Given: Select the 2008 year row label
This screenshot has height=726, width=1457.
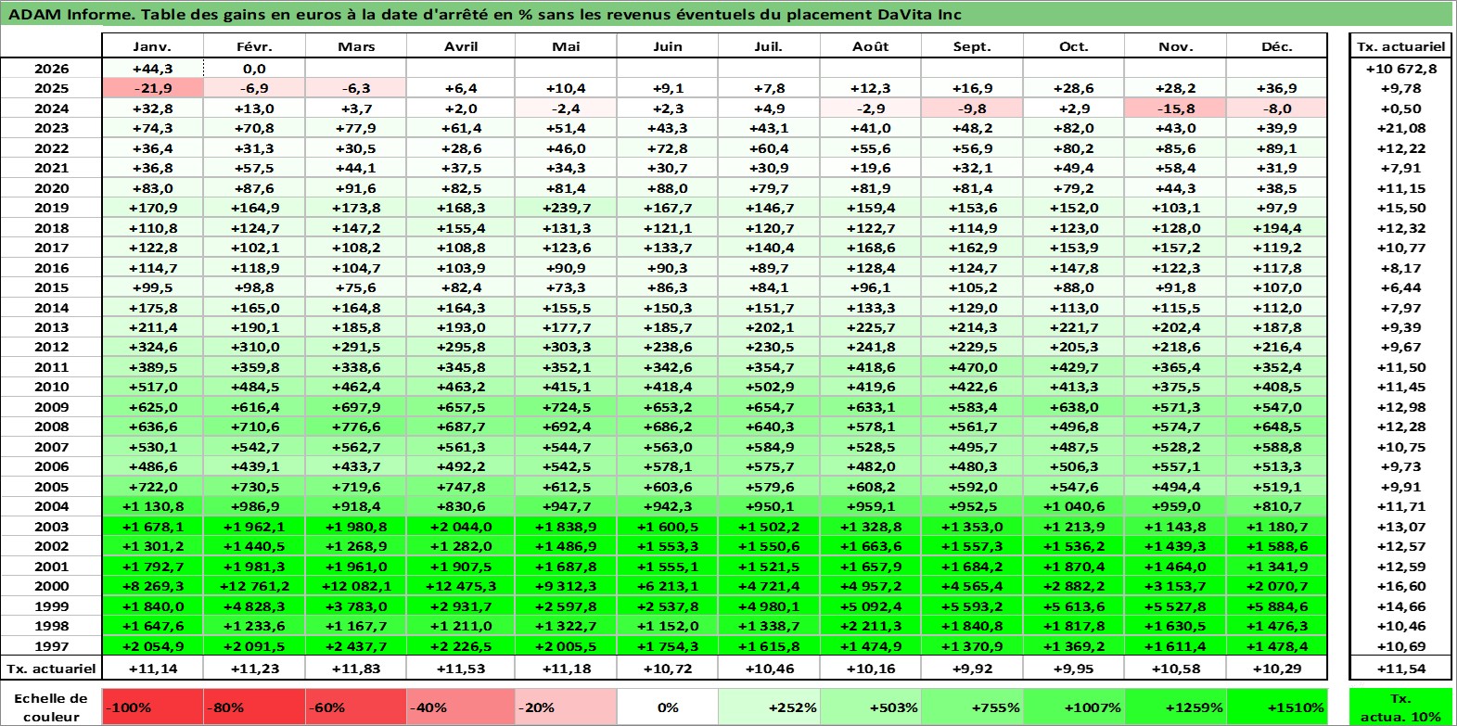Looking at the screenshot, I should [51, 427].
